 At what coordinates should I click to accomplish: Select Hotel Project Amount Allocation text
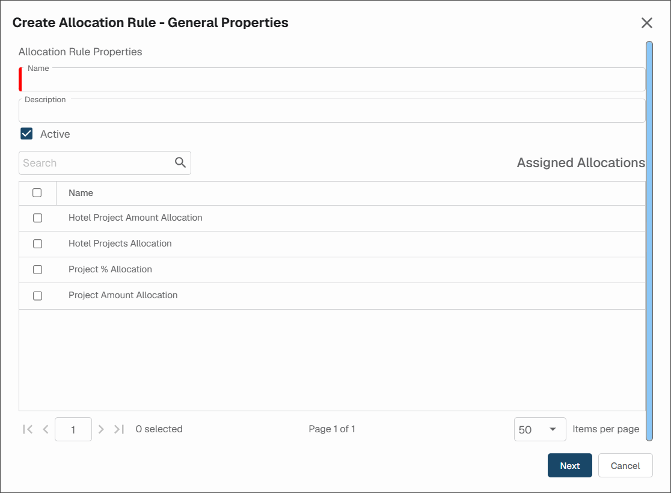pyautogui.click(x=135, y=218)
